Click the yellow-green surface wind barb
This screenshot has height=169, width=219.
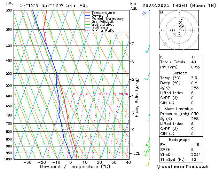[x=148, y=163]
